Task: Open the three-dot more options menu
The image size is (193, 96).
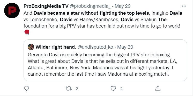Action: point(184,6)
